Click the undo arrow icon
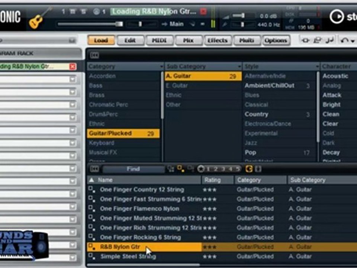Screen dimensions: 357x268 (345, 40)
